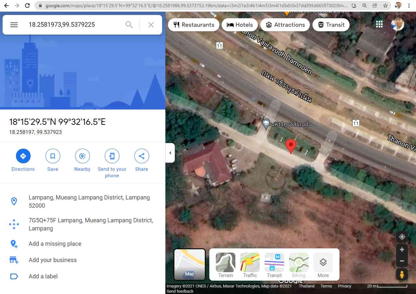416x294 pixels.
Task: Click the search magnifier icon
Action: click(129, 25)
